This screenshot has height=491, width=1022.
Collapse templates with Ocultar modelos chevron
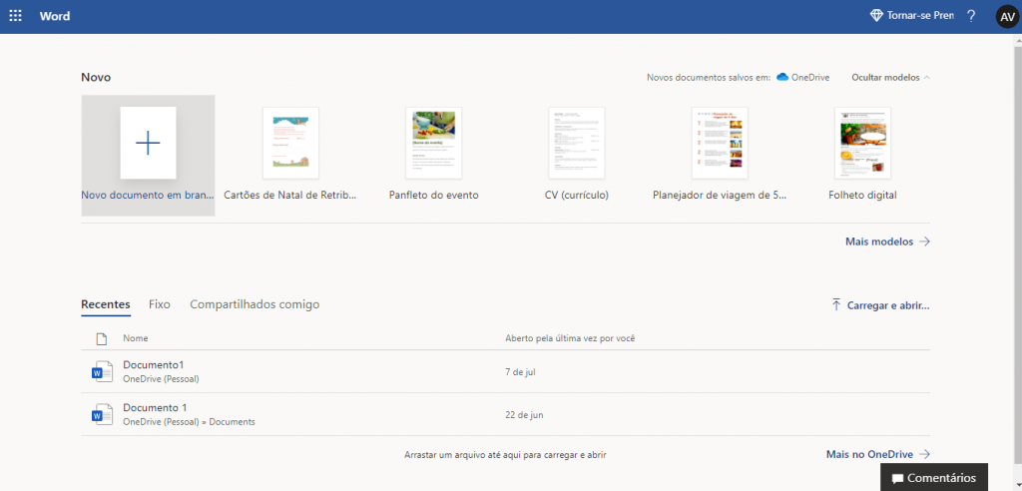point(927,78)
